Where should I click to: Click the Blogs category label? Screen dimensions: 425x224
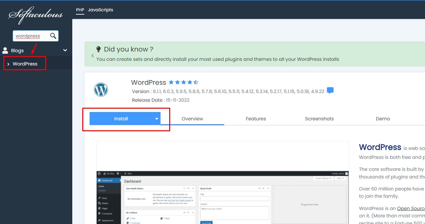pyautogui.click(x=17, y=51)
